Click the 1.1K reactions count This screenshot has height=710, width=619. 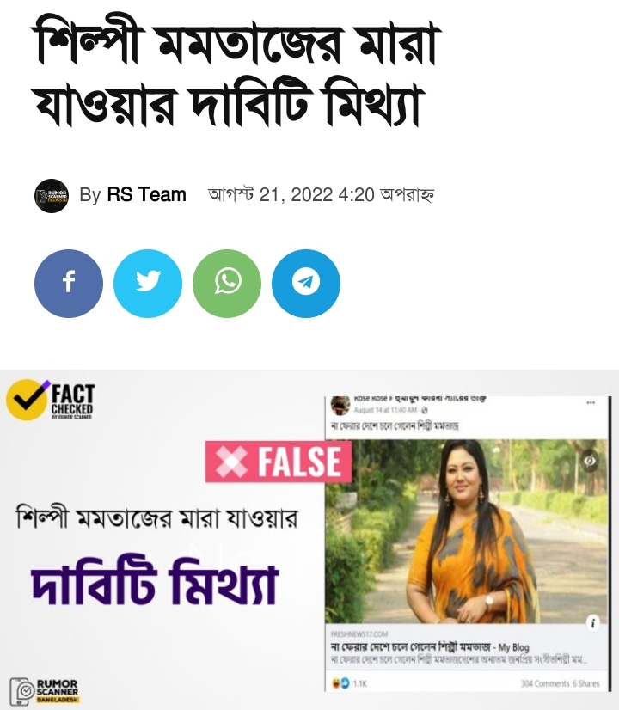point(360,683)
